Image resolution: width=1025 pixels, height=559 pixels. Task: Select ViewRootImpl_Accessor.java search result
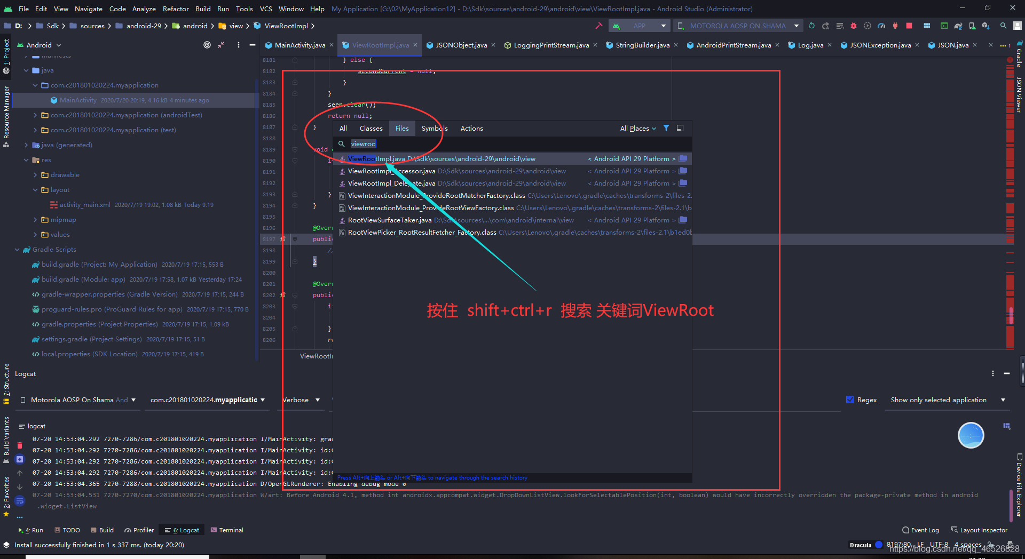pos(512,171)
